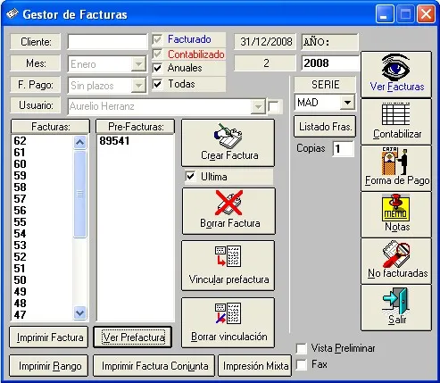
Task: Click the year field showing 2008
Action: pyautogui.click(x=330, y=63)
